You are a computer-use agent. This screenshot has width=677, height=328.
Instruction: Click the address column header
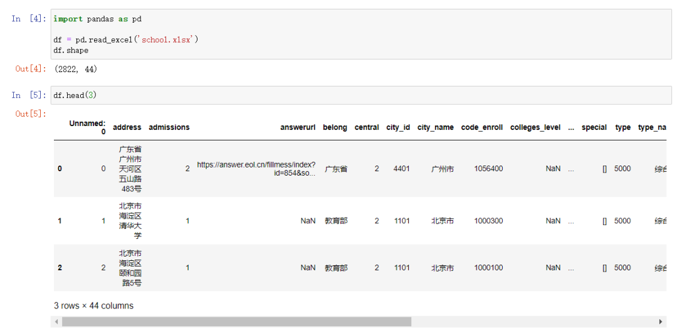[x=127, y=127]
